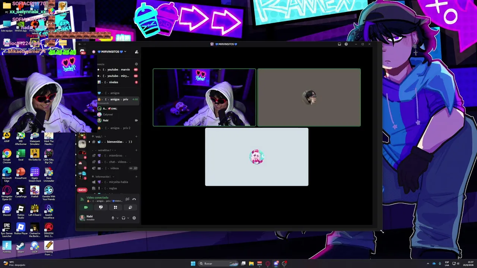The height and width of the screenshot is (268, 477).
Task: Toggle noise suppression in voice panel
Action: point(127,199)
